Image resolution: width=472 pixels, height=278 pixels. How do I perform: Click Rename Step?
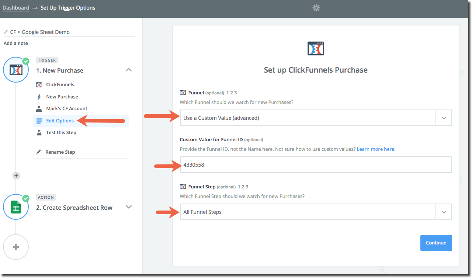pos(60,152)
